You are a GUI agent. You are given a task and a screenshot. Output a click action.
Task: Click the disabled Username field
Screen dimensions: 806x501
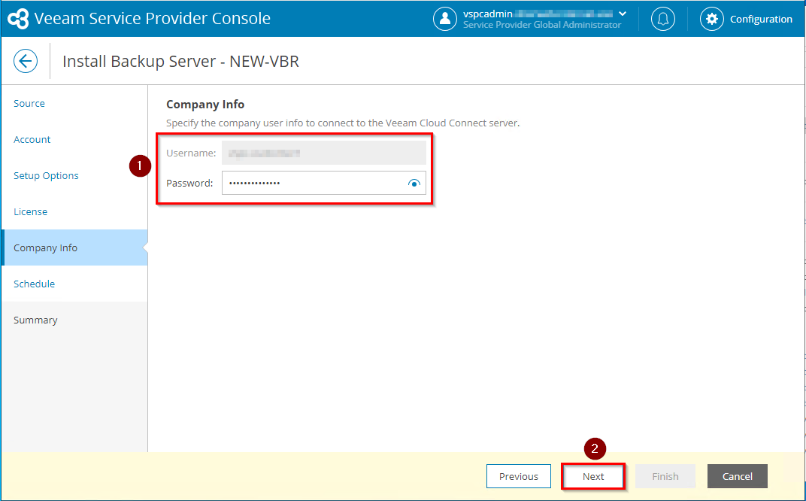pyautogui.click(x=324, y=153)
